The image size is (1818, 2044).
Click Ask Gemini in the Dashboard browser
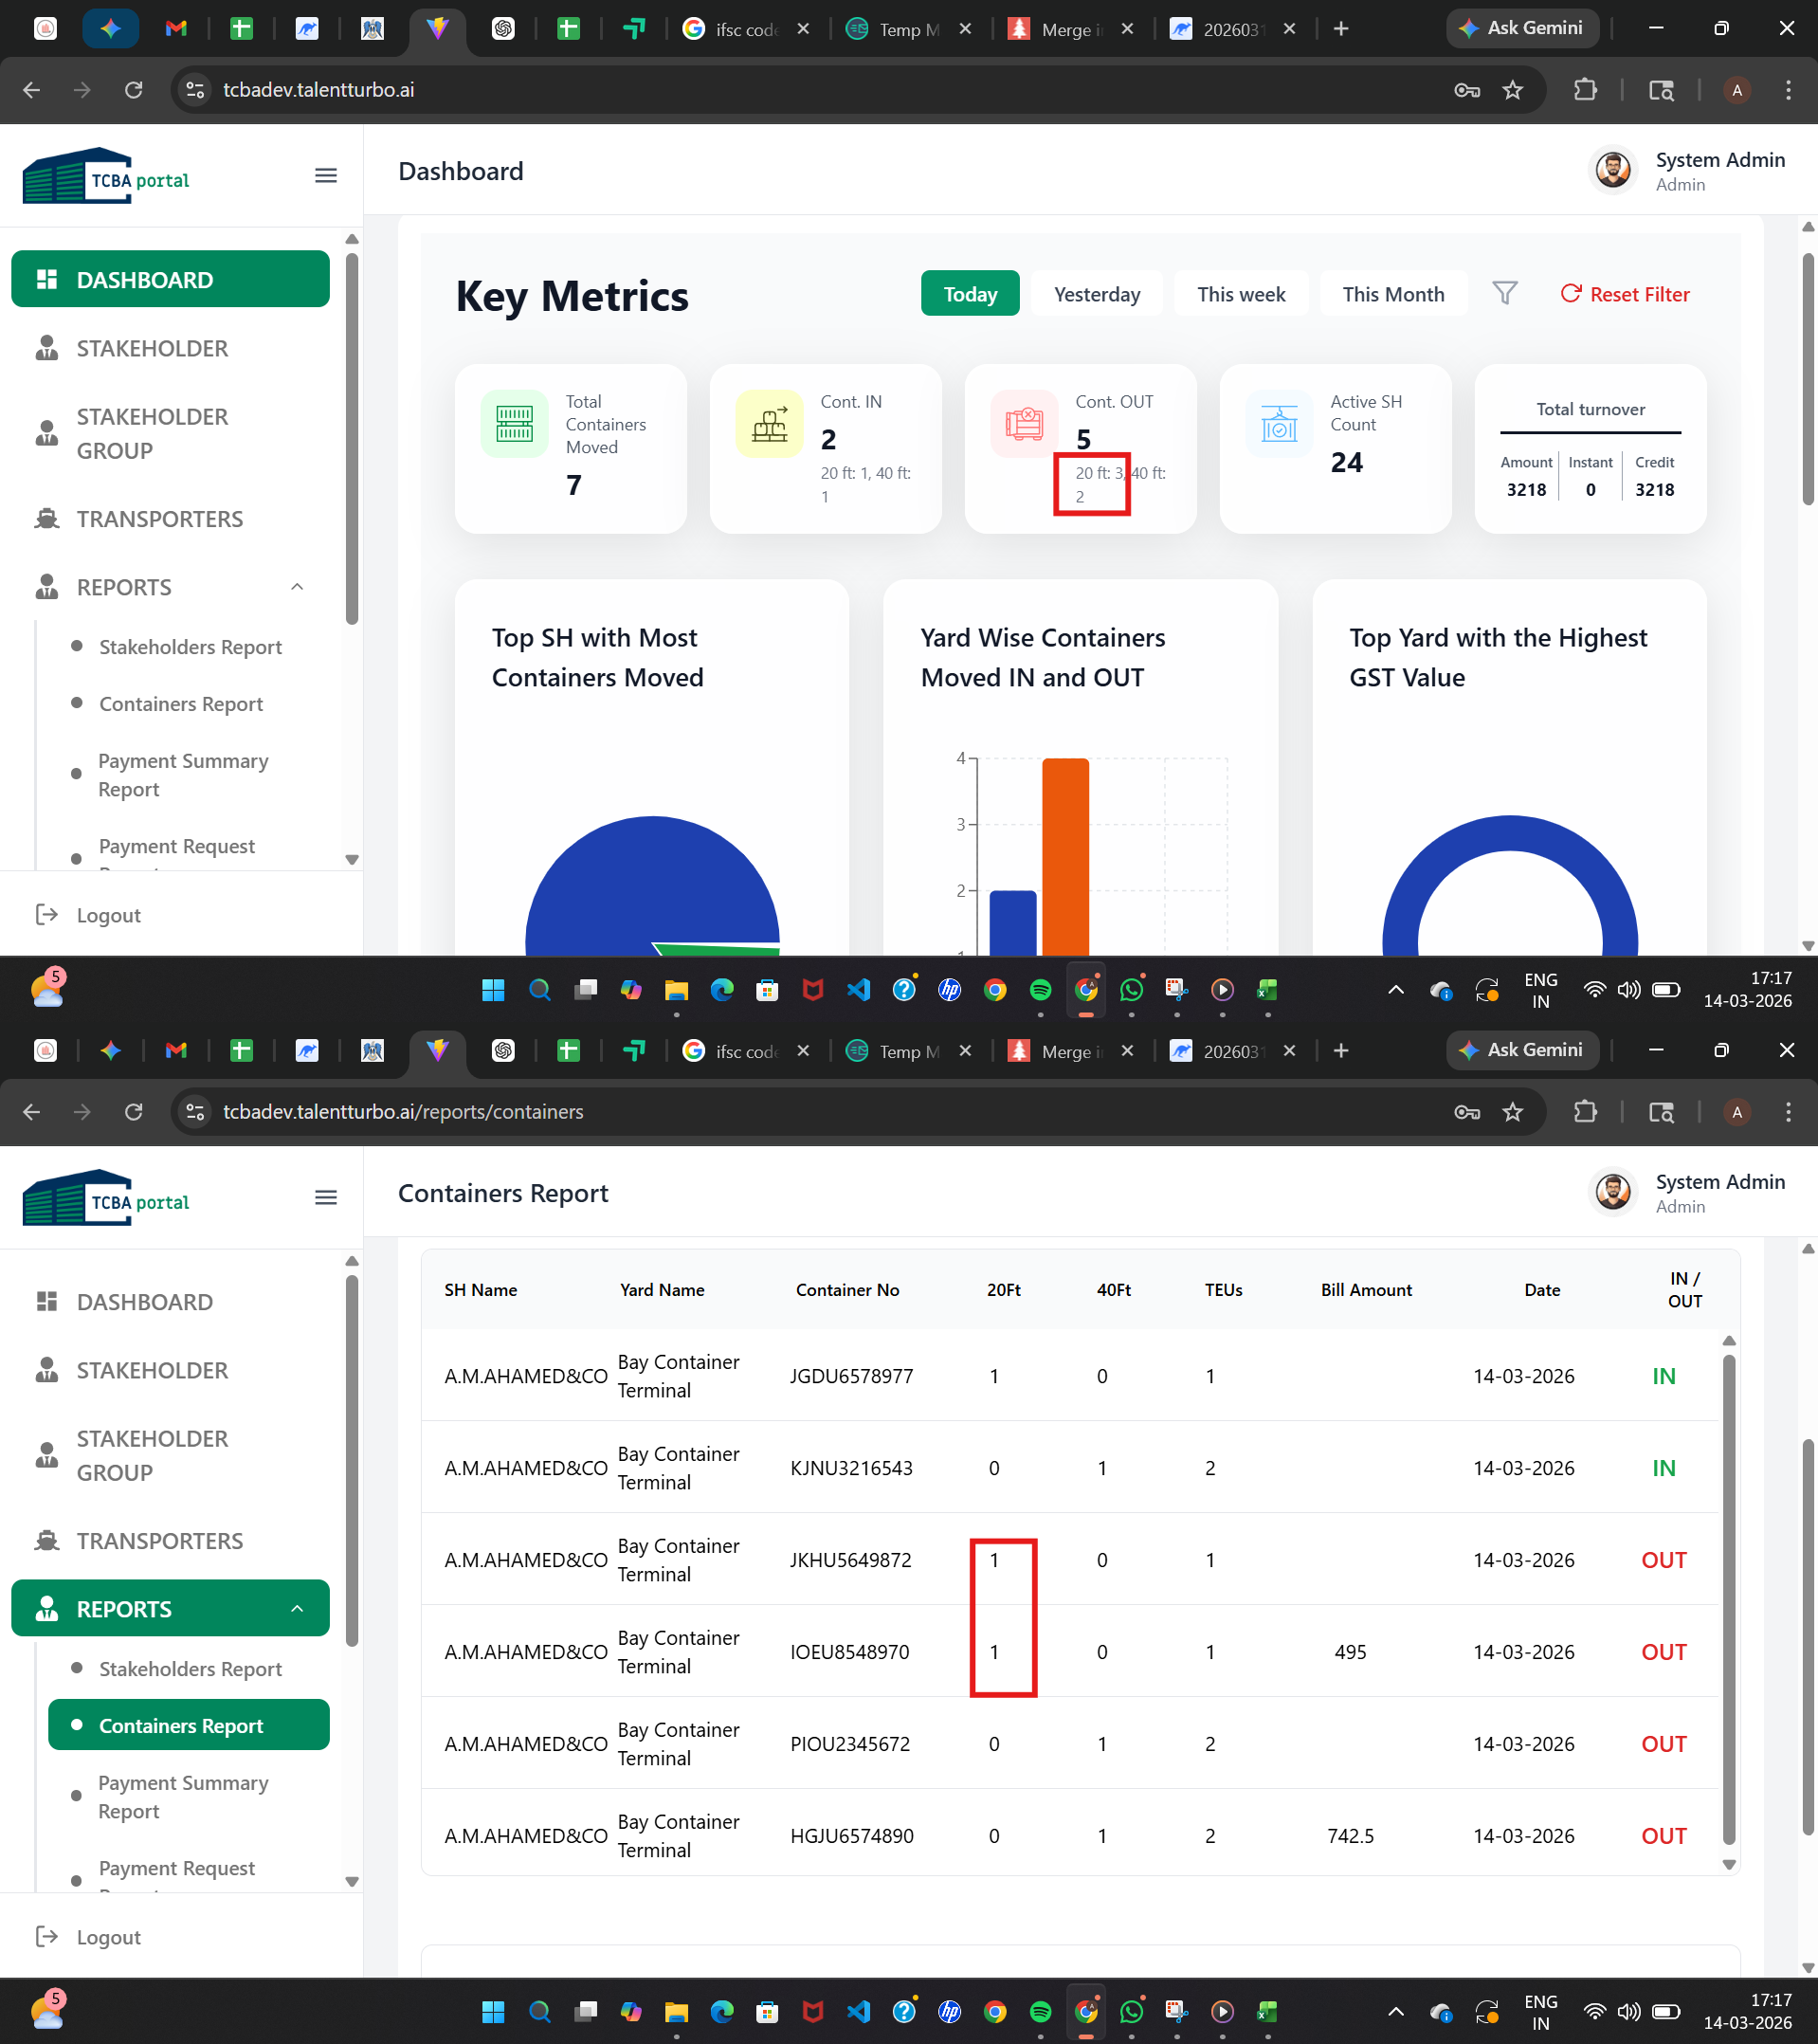1522,28
